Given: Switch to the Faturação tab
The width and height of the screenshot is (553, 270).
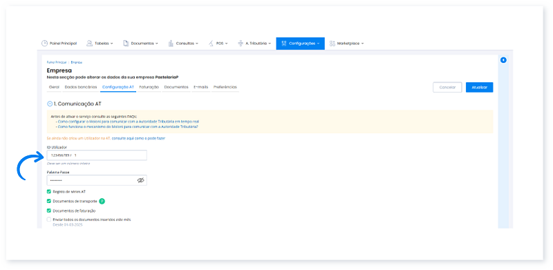Looking at the screenshot, I should (x=149, y=87).
